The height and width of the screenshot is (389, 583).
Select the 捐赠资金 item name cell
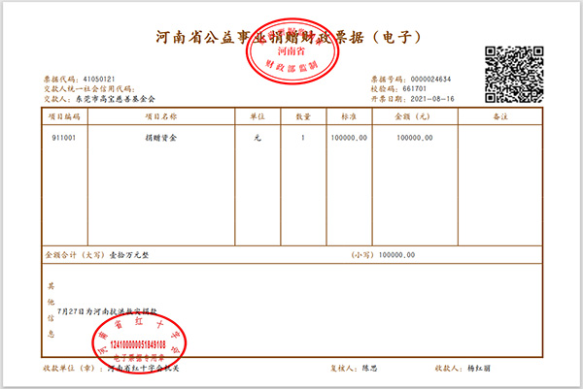tap(161, 138)
